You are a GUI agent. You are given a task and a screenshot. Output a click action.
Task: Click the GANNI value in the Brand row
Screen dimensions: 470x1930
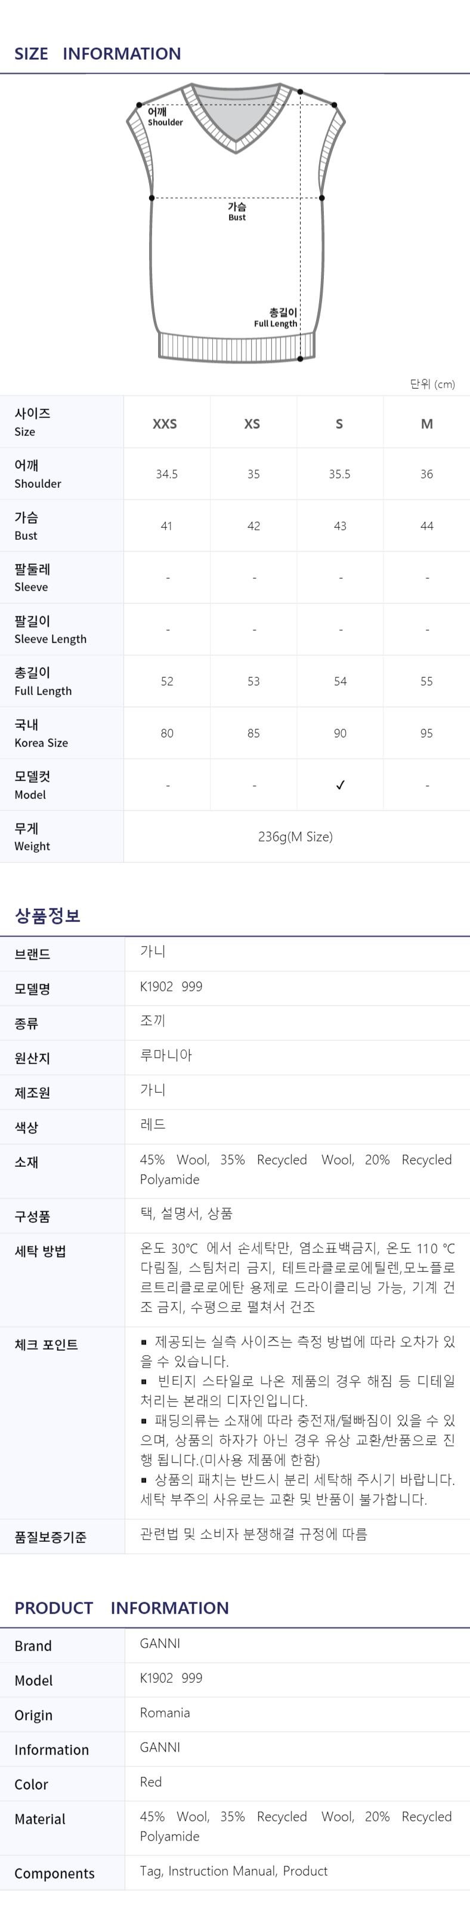(160, 1643)
